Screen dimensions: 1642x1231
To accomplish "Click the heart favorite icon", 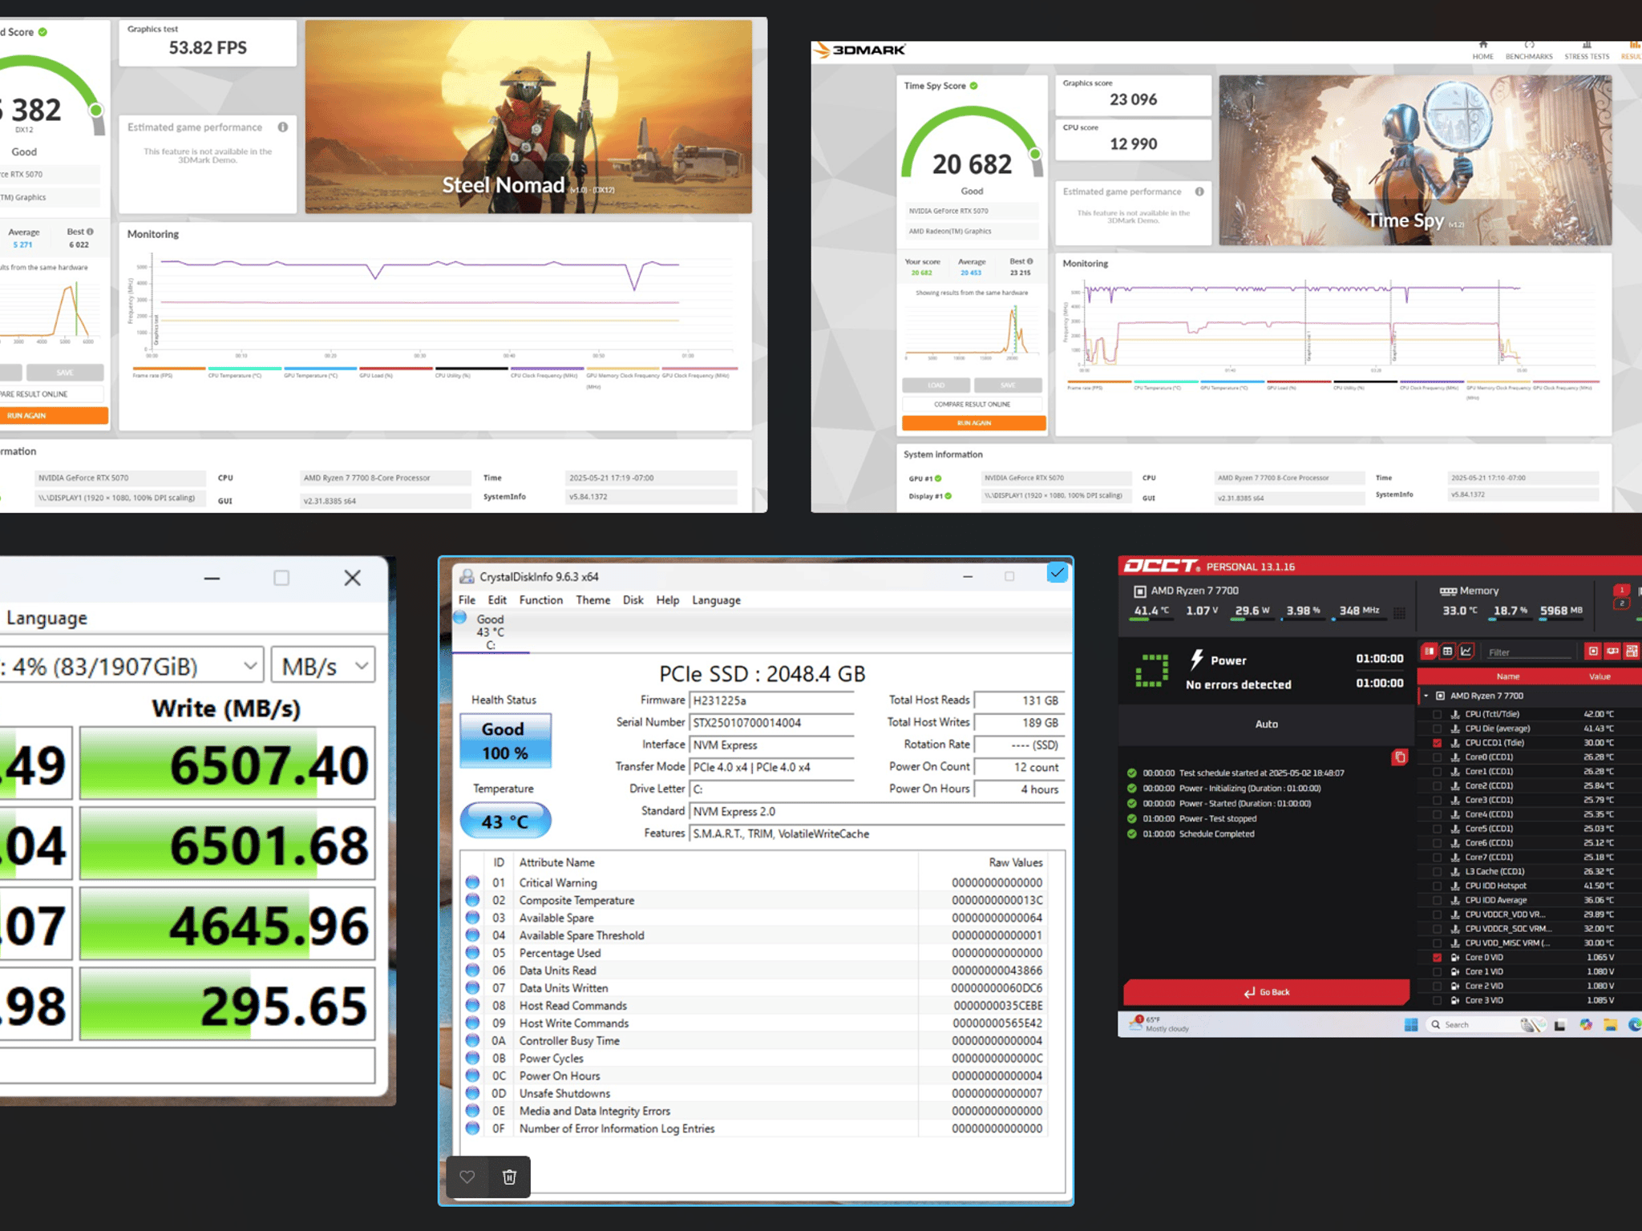I will (x=467, y=1177).
